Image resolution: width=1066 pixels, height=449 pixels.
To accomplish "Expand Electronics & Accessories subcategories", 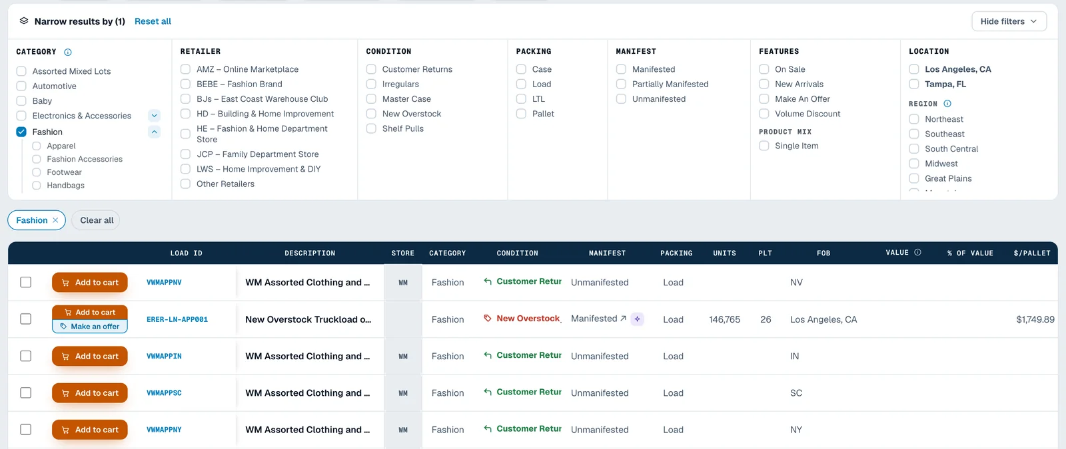I will 154,116.
